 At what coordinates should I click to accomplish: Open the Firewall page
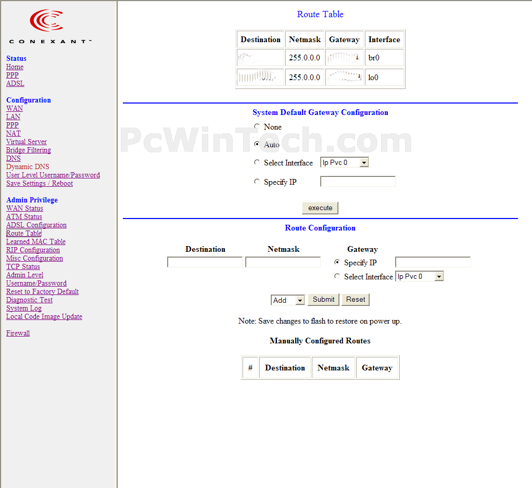[18, 333]
